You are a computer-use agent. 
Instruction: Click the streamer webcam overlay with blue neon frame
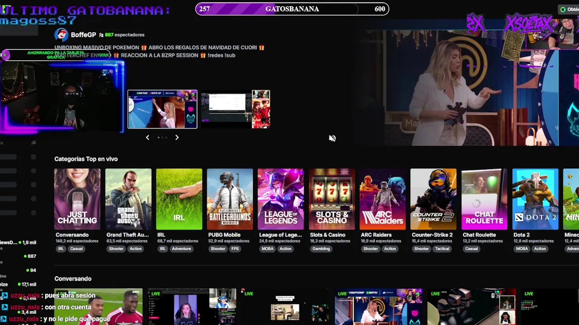tap(62, 98)
